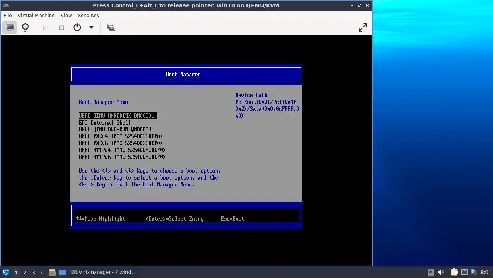This screenshot has width=493, height=278.
Task: Open the notification info tray icon
Action: [473, 272]
